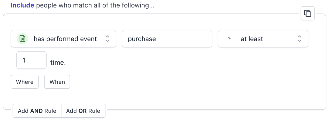Click the 'time.' label text

[x=58, y=63]
